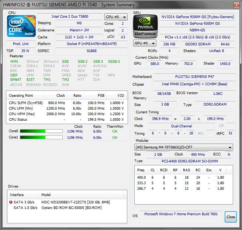Screen dimensions: 242x230
Task: Click the Freq column header in module timings
Action: coord(141,170)
